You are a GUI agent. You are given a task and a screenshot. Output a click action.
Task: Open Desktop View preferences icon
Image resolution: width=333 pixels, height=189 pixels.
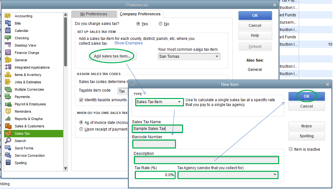click(8, 45)
